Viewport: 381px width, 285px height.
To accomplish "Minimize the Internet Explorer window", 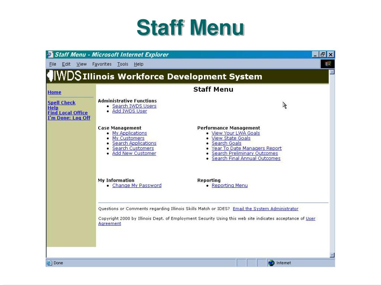I will (315, 55).
